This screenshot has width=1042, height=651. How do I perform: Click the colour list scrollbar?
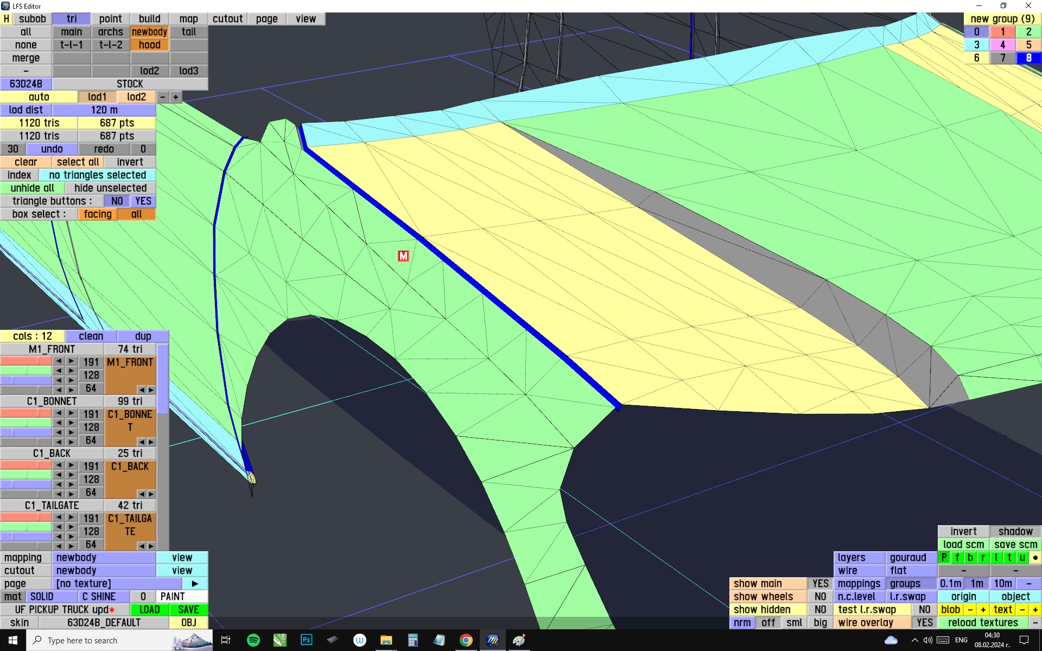163,380
